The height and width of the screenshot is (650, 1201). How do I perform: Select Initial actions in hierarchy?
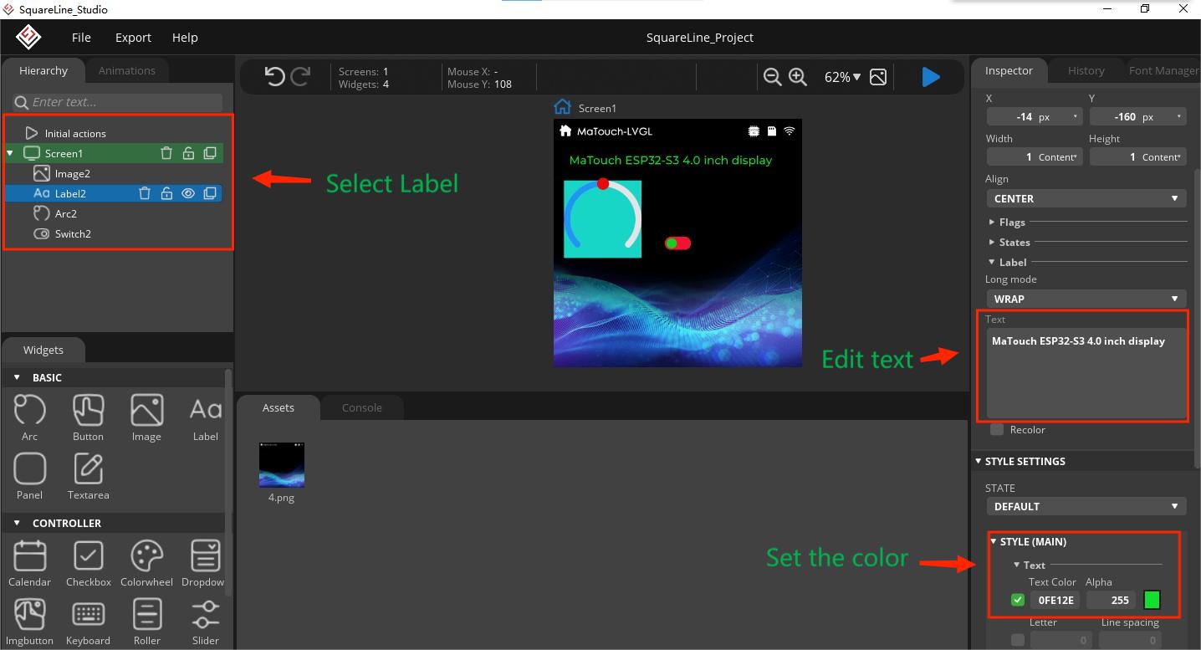[75, 133]
